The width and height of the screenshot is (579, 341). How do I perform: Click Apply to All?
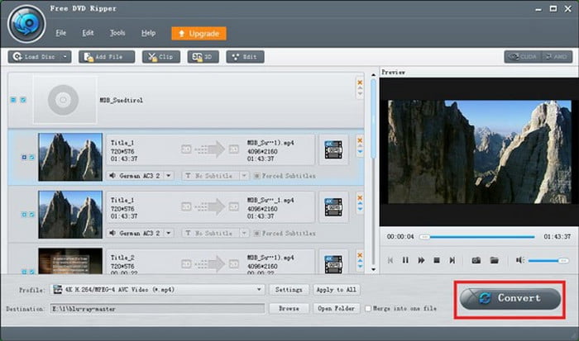(x=337, y=290)
